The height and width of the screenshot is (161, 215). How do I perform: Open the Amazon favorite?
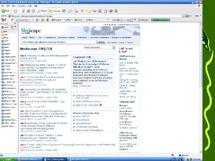6,44
